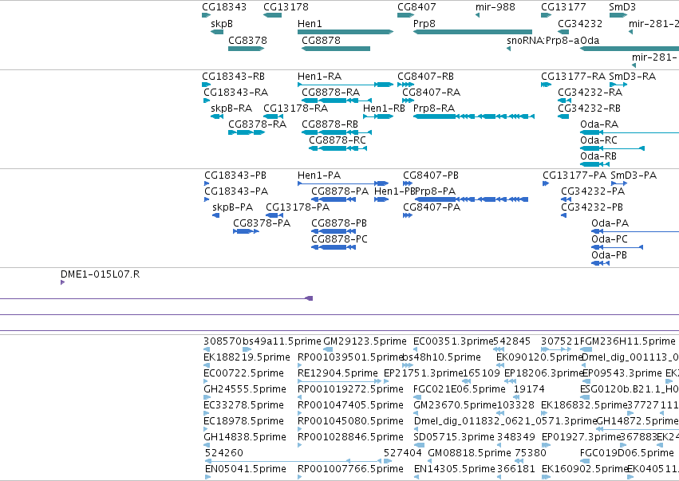Viewport: 679px width, 481px height.
Task: Click the Hen1-RA transcript label
Action: click(x=320, y=77)
